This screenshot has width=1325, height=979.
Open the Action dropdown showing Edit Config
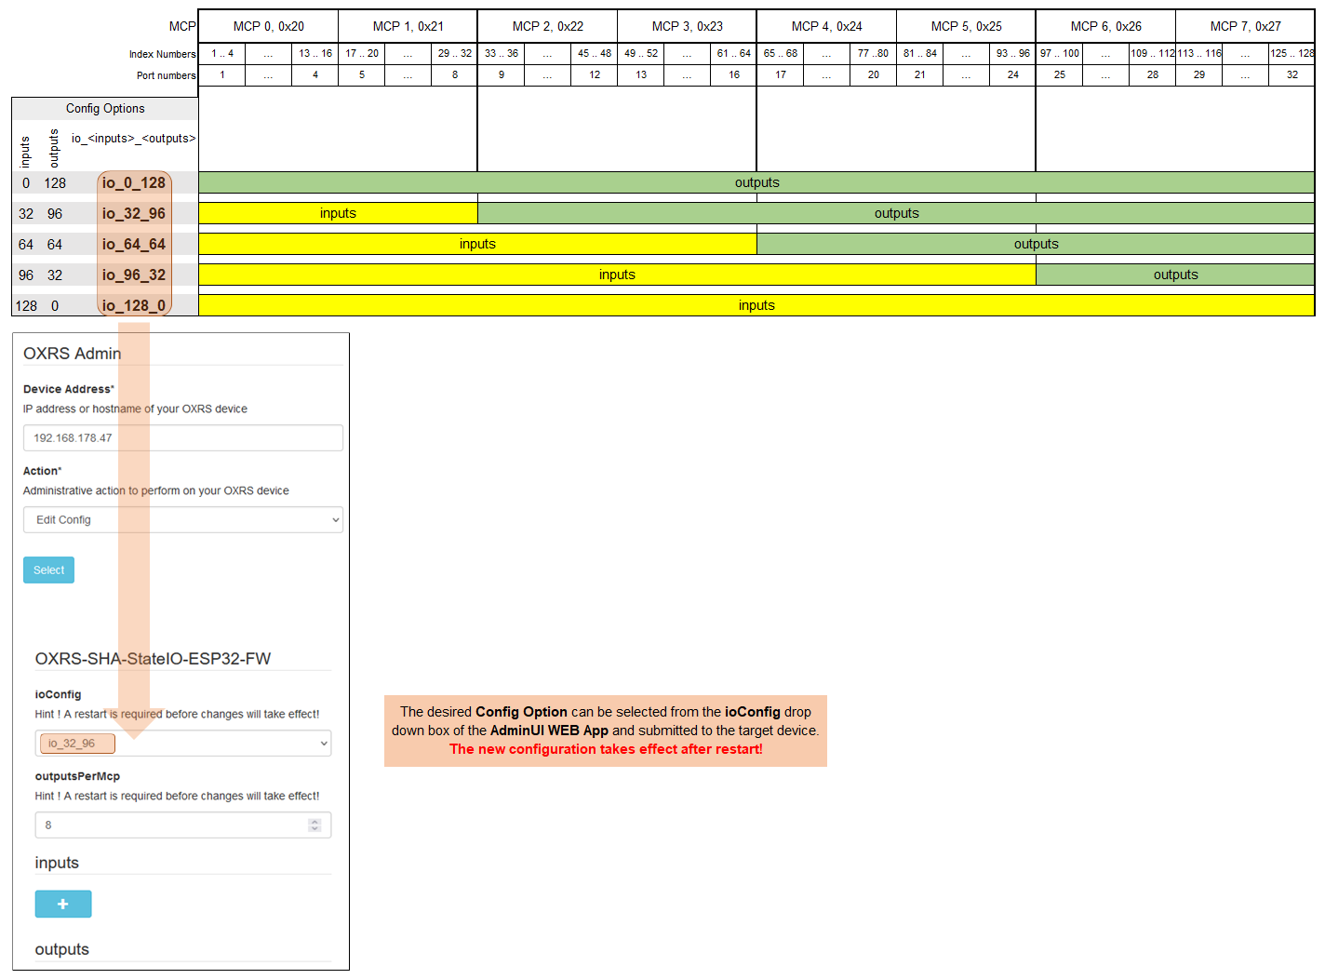click(183, 519)
